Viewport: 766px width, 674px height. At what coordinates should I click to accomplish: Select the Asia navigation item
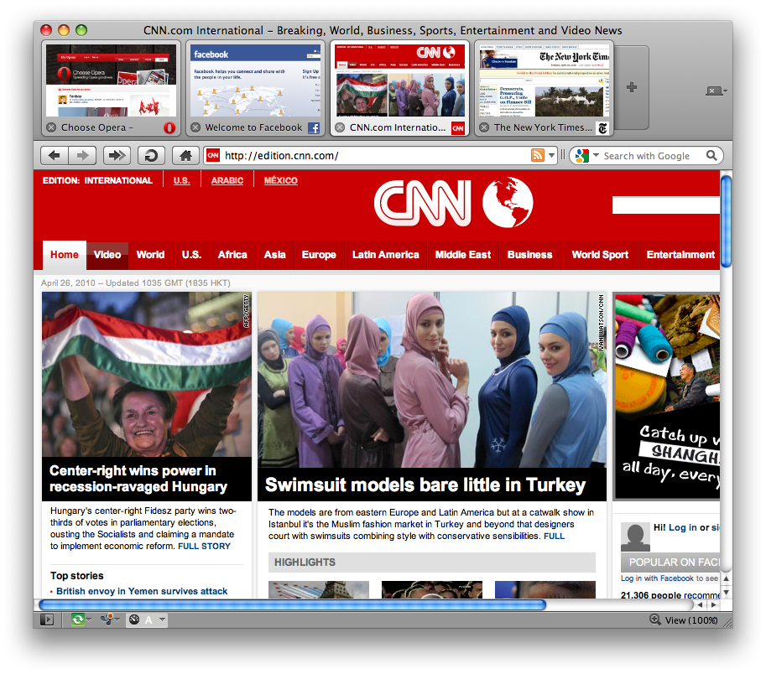(x=275, y=255)
